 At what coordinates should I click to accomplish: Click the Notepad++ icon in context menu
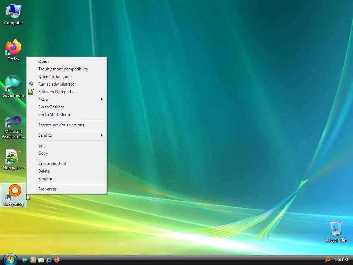(x=31, y=92)
